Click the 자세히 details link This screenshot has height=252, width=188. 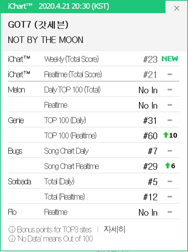pos(114,229)
